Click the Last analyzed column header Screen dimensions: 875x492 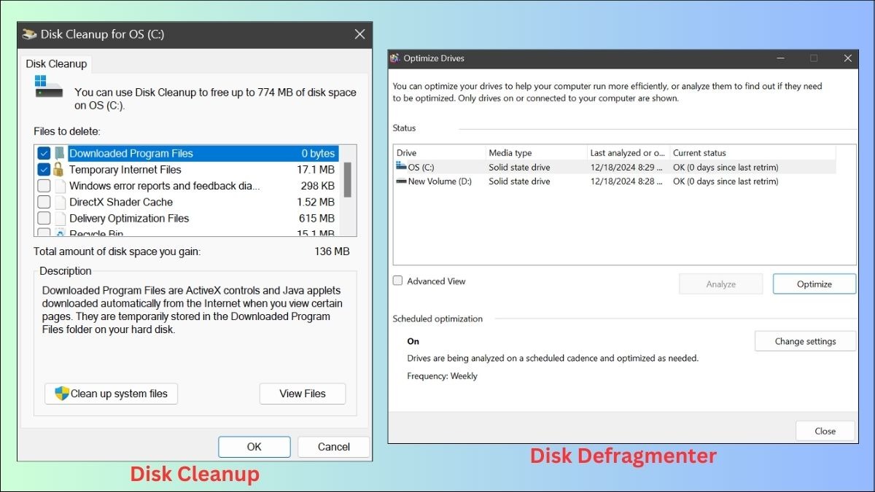click(629, 153)
